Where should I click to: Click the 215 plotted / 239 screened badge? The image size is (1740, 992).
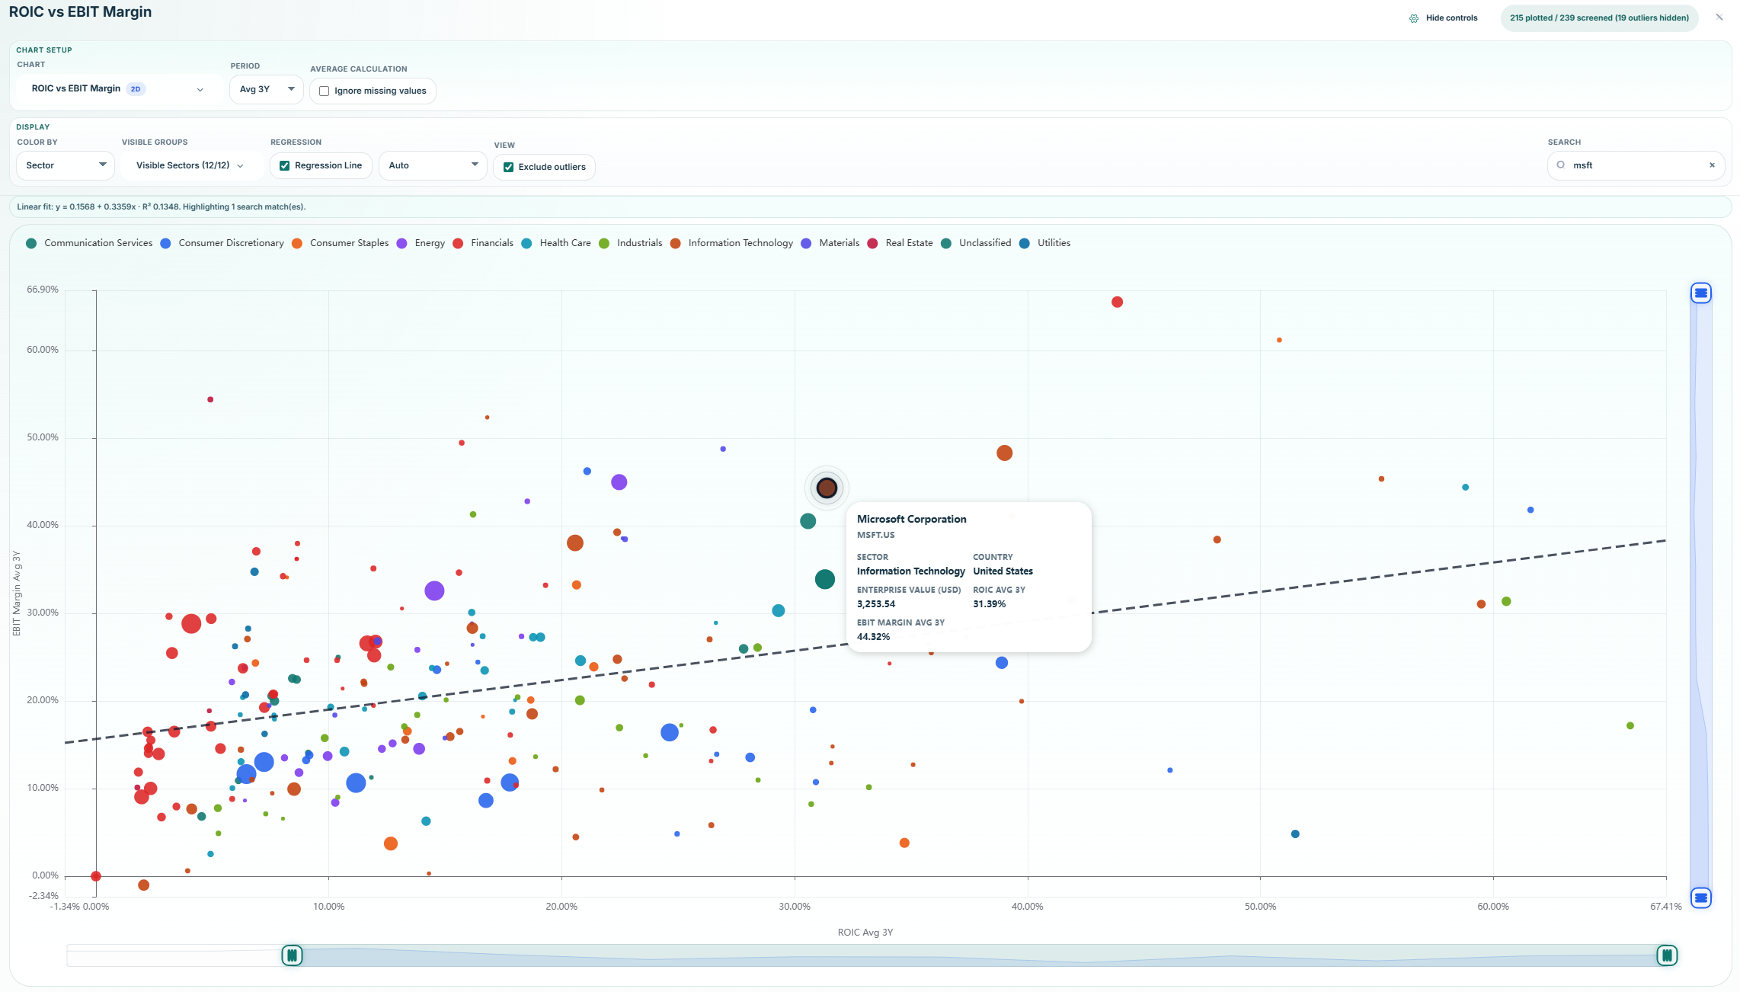(1599, 18)
